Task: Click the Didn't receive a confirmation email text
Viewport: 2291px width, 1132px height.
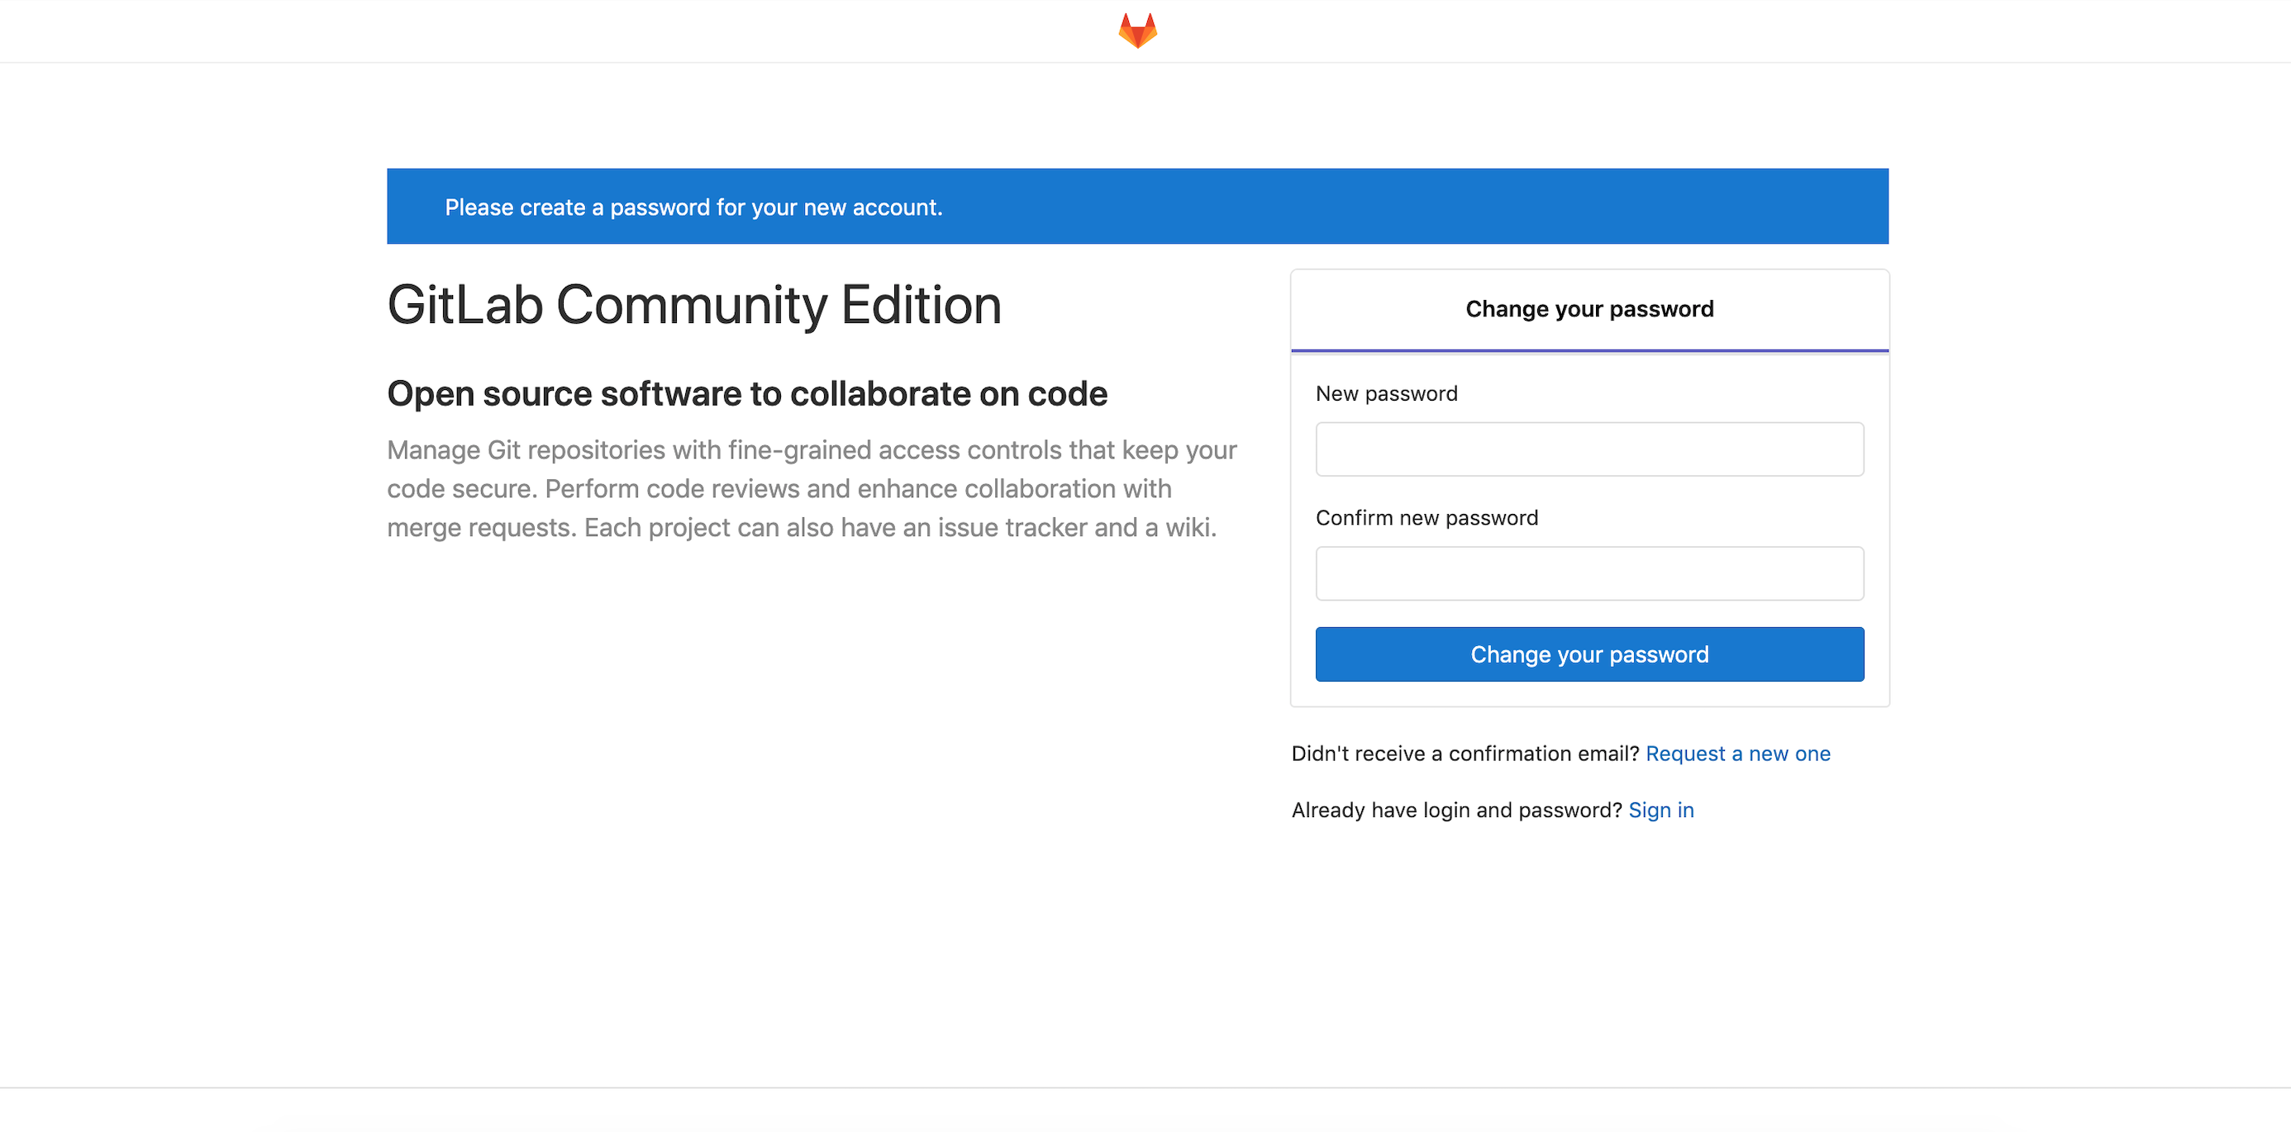Action: (1464, 754)
